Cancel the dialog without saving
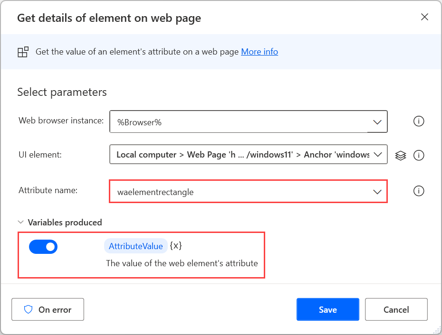Image resolution: width=442 pixels, height=335 pixels. 396,309
